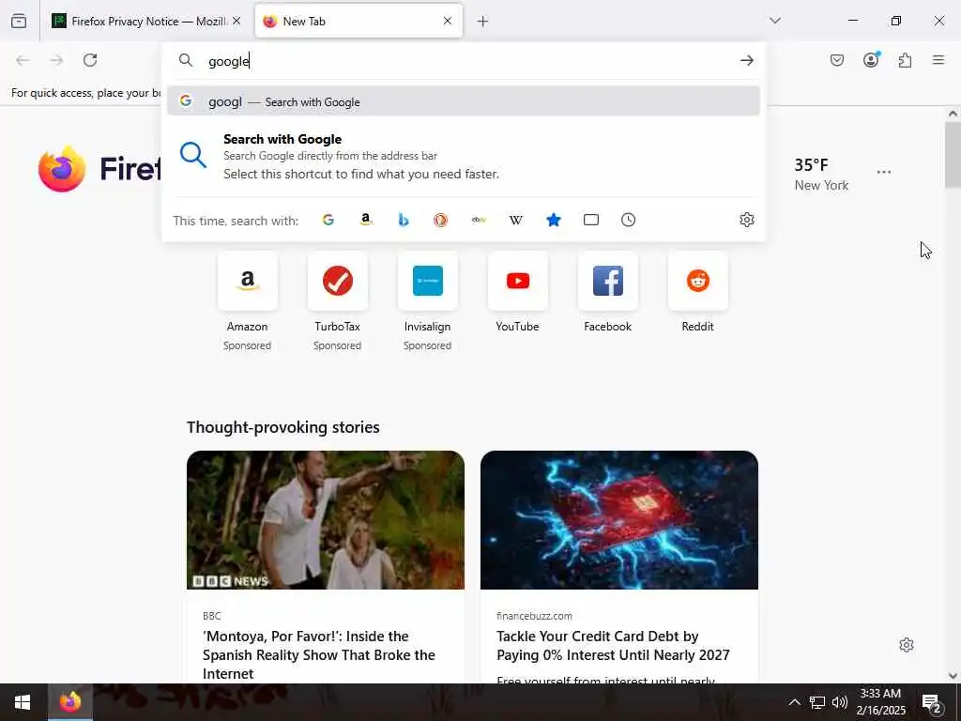
Task: Show hidden system tray icons
Action: point(794,702)
